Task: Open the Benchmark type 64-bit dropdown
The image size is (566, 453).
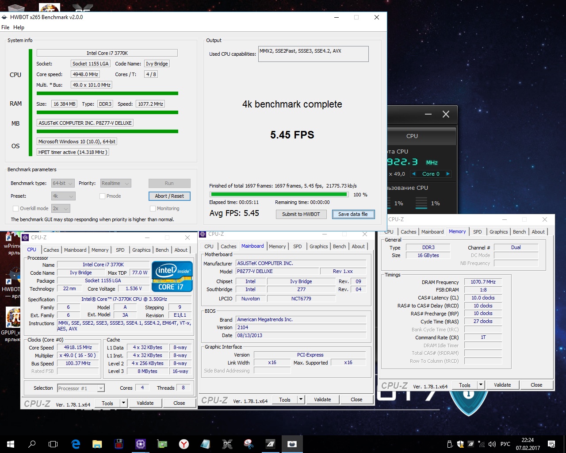Action: [63, 183]
